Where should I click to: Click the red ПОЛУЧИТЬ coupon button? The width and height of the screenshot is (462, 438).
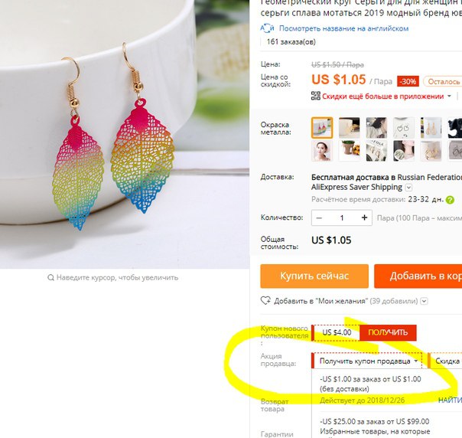tap(388, 332)
